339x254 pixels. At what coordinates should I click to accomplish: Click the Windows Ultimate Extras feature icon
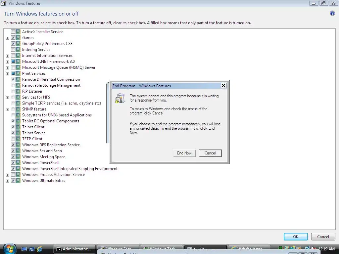pos(18,181)
